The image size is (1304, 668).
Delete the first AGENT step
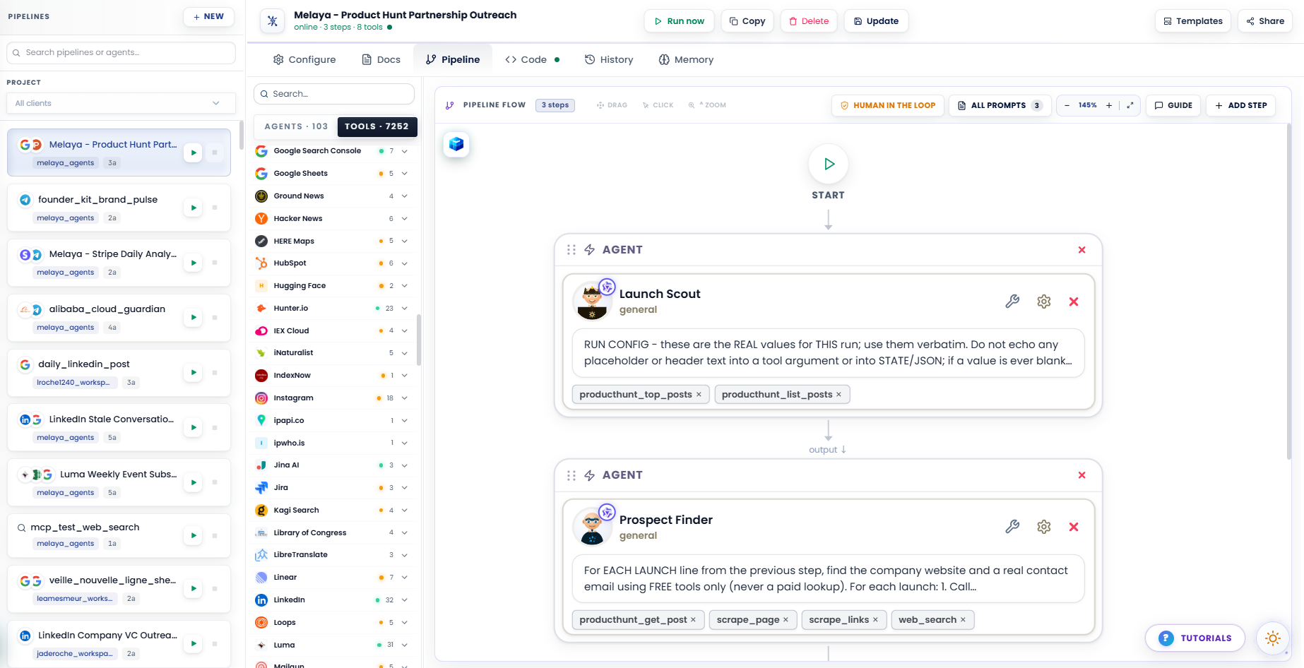[1082, 250]
